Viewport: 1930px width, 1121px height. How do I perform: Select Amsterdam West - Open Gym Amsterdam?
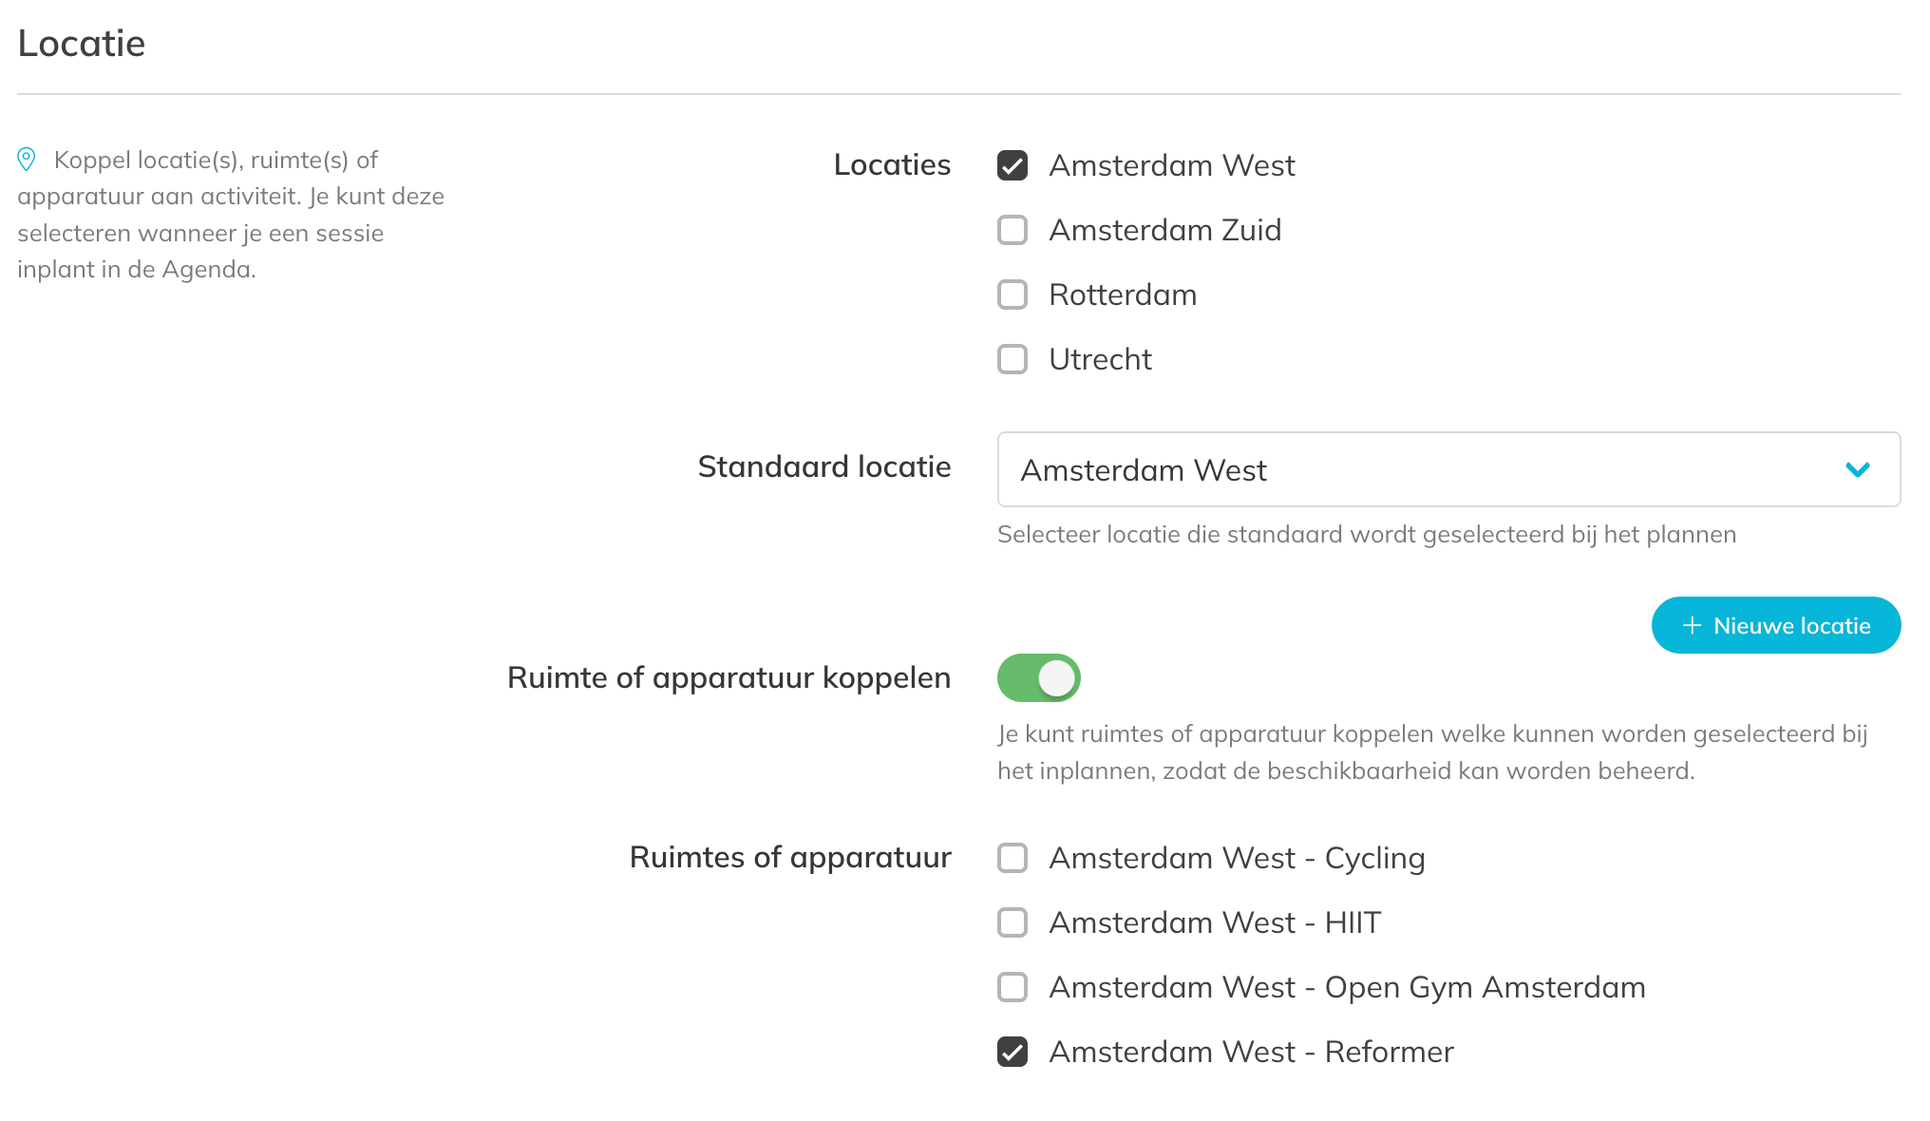1012,987
